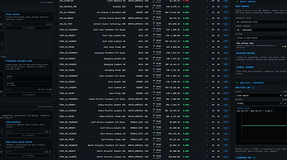Click the Portfolio movement week In Progress button
Viewport: 287px width, 160px height.
tap(29, 95)
